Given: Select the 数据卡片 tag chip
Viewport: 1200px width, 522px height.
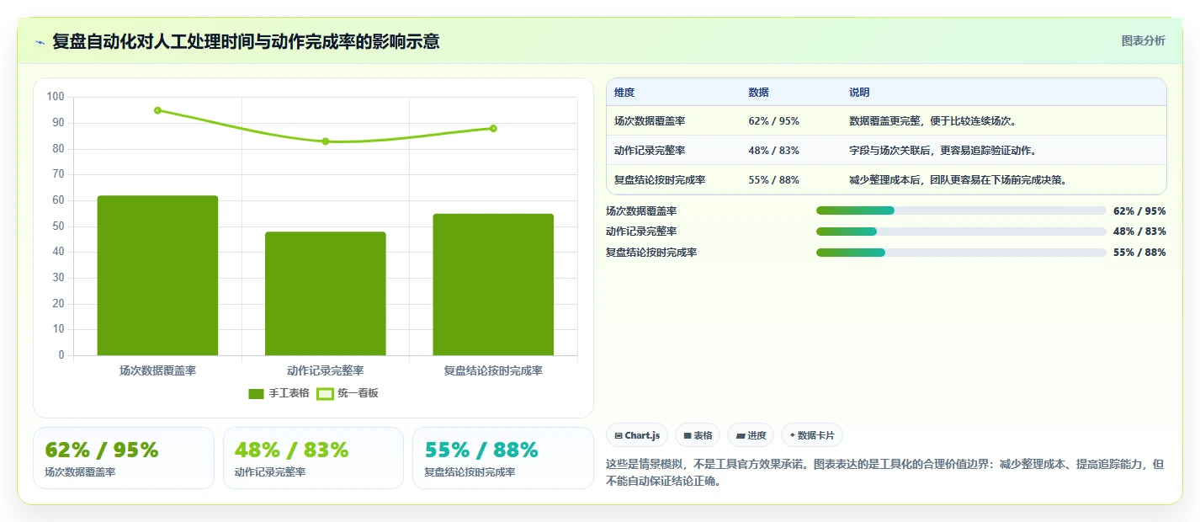Looking at the screenshot, I should click(x=812, y=435).
